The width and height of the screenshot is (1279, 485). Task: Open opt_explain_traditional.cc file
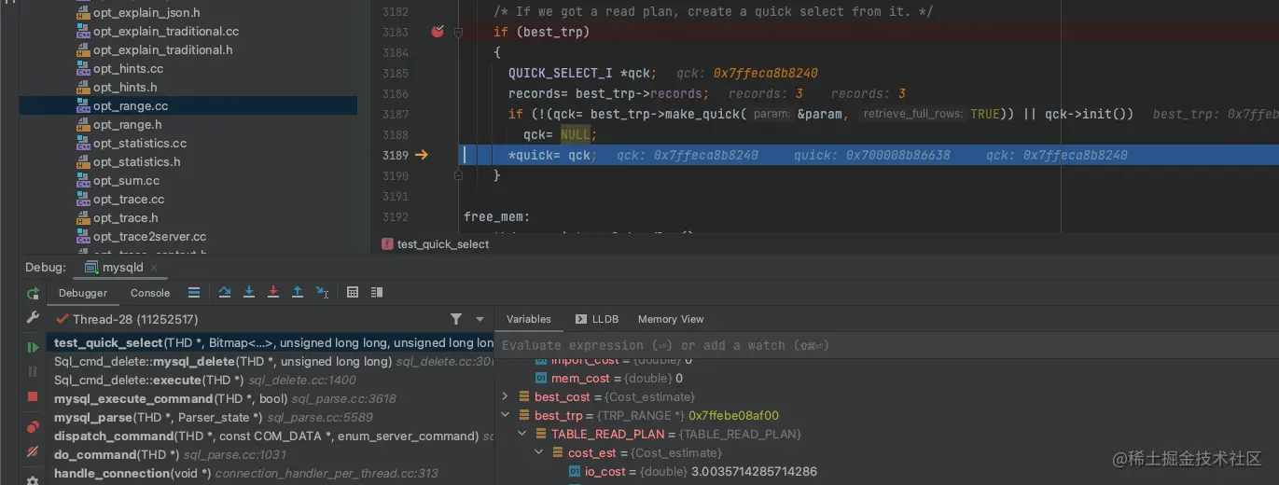click(x=166, y=32)
